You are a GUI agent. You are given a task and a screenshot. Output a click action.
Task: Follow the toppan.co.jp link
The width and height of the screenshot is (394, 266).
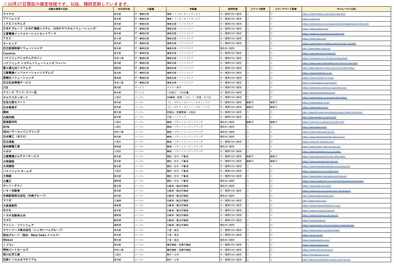tap(316, 102)
